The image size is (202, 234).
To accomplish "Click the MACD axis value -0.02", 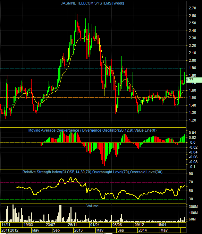I will click(193, 147).
